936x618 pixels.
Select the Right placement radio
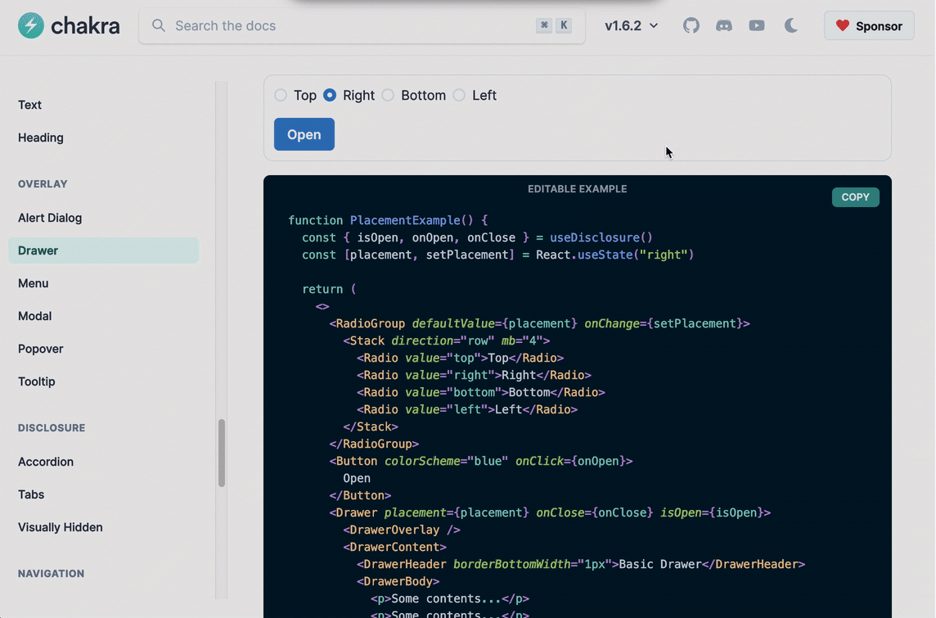330,95
